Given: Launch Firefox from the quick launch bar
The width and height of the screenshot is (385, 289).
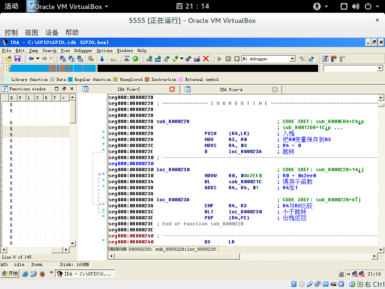Looking at the screenshot, I should (x=42, y=274).
